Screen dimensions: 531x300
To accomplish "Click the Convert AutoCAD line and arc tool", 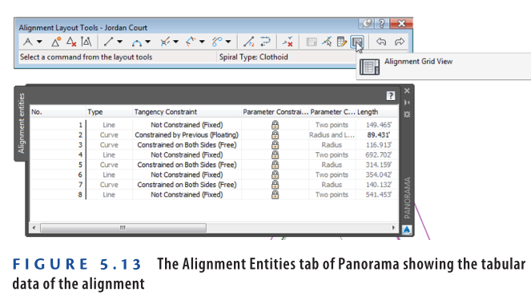I will click(x=248, y=42).
